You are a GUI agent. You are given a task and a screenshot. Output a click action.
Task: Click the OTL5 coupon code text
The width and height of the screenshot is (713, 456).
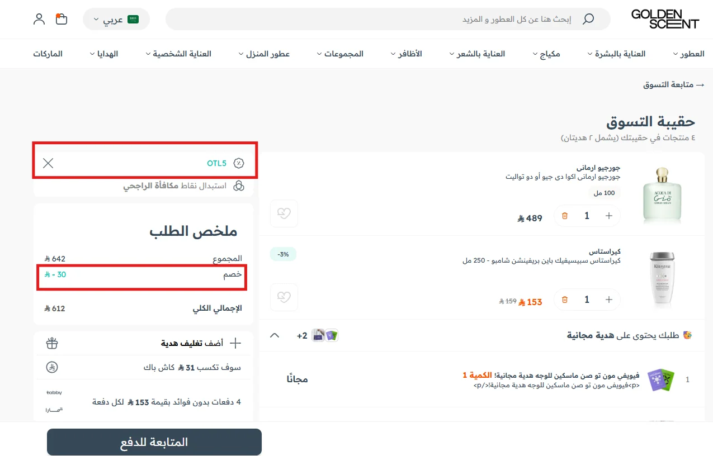216,163
